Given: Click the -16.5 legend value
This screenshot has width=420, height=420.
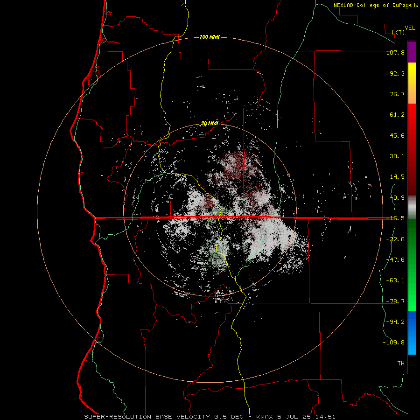Looking at the screenshot, I should pyautogui.click(x=395, y=218).
